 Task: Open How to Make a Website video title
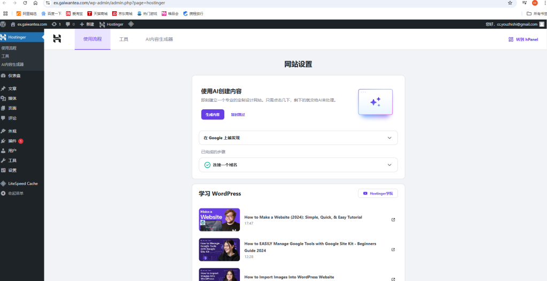tap(303, 217)
